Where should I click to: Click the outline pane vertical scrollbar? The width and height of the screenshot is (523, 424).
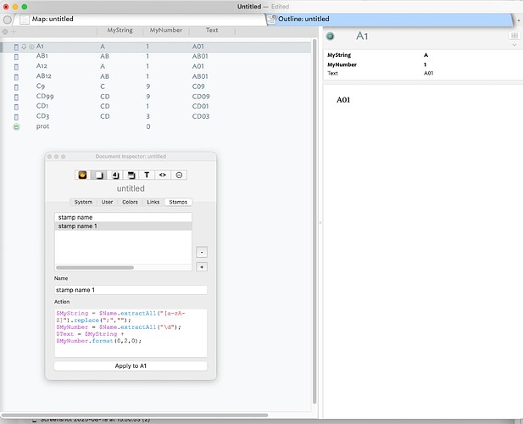(x=314, y=221)
